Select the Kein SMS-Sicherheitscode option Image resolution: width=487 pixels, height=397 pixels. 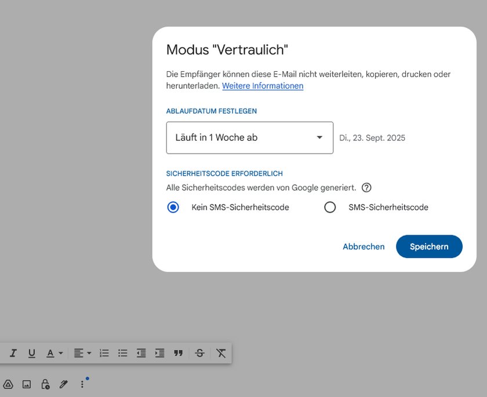click(173, 206)
